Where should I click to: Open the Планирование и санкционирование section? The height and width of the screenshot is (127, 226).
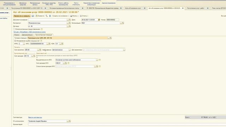(x=9, y=4)
